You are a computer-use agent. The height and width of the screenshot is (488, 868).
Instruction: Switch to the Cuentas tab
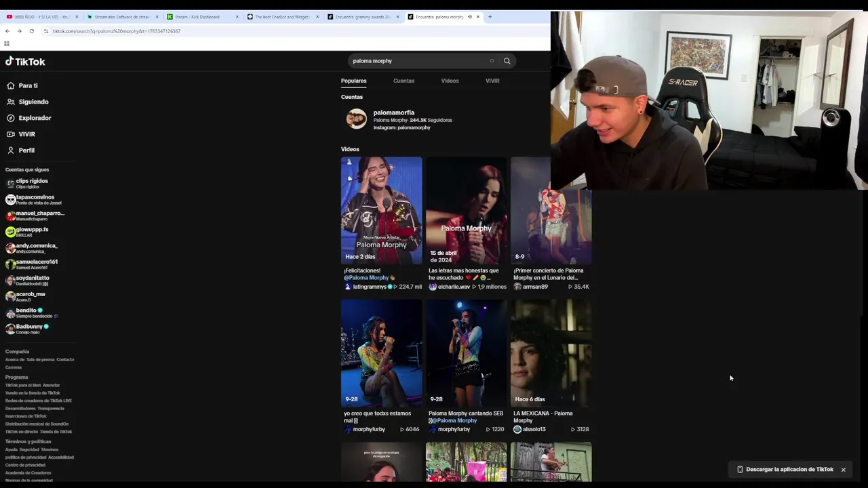click(x=403, y=81)
